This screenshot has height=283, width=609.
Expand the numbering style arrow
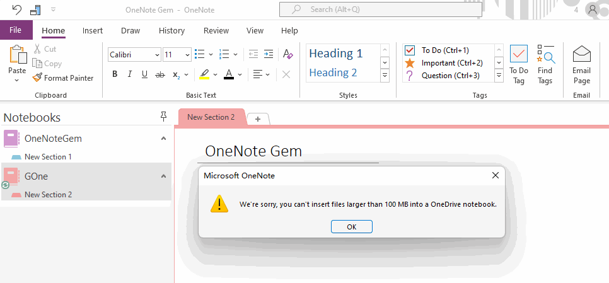tap(235, 55)
